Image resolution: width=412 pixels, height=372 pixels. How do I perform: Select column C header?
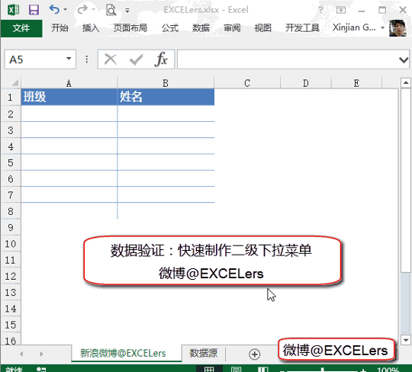[247, 83]
